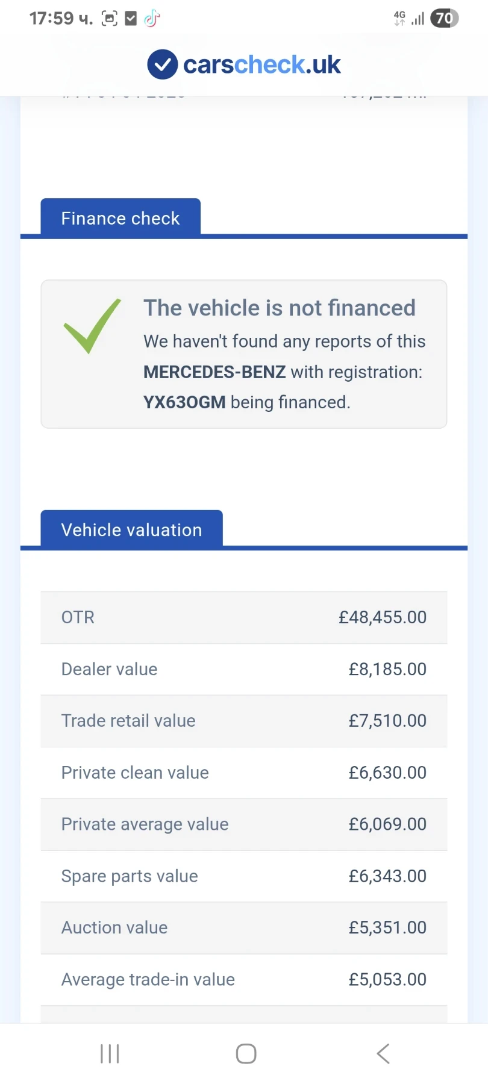The image size is (488, 1084).
Task: Tap the Dealer value amount £8,185.00
Action: click(387, 669)
